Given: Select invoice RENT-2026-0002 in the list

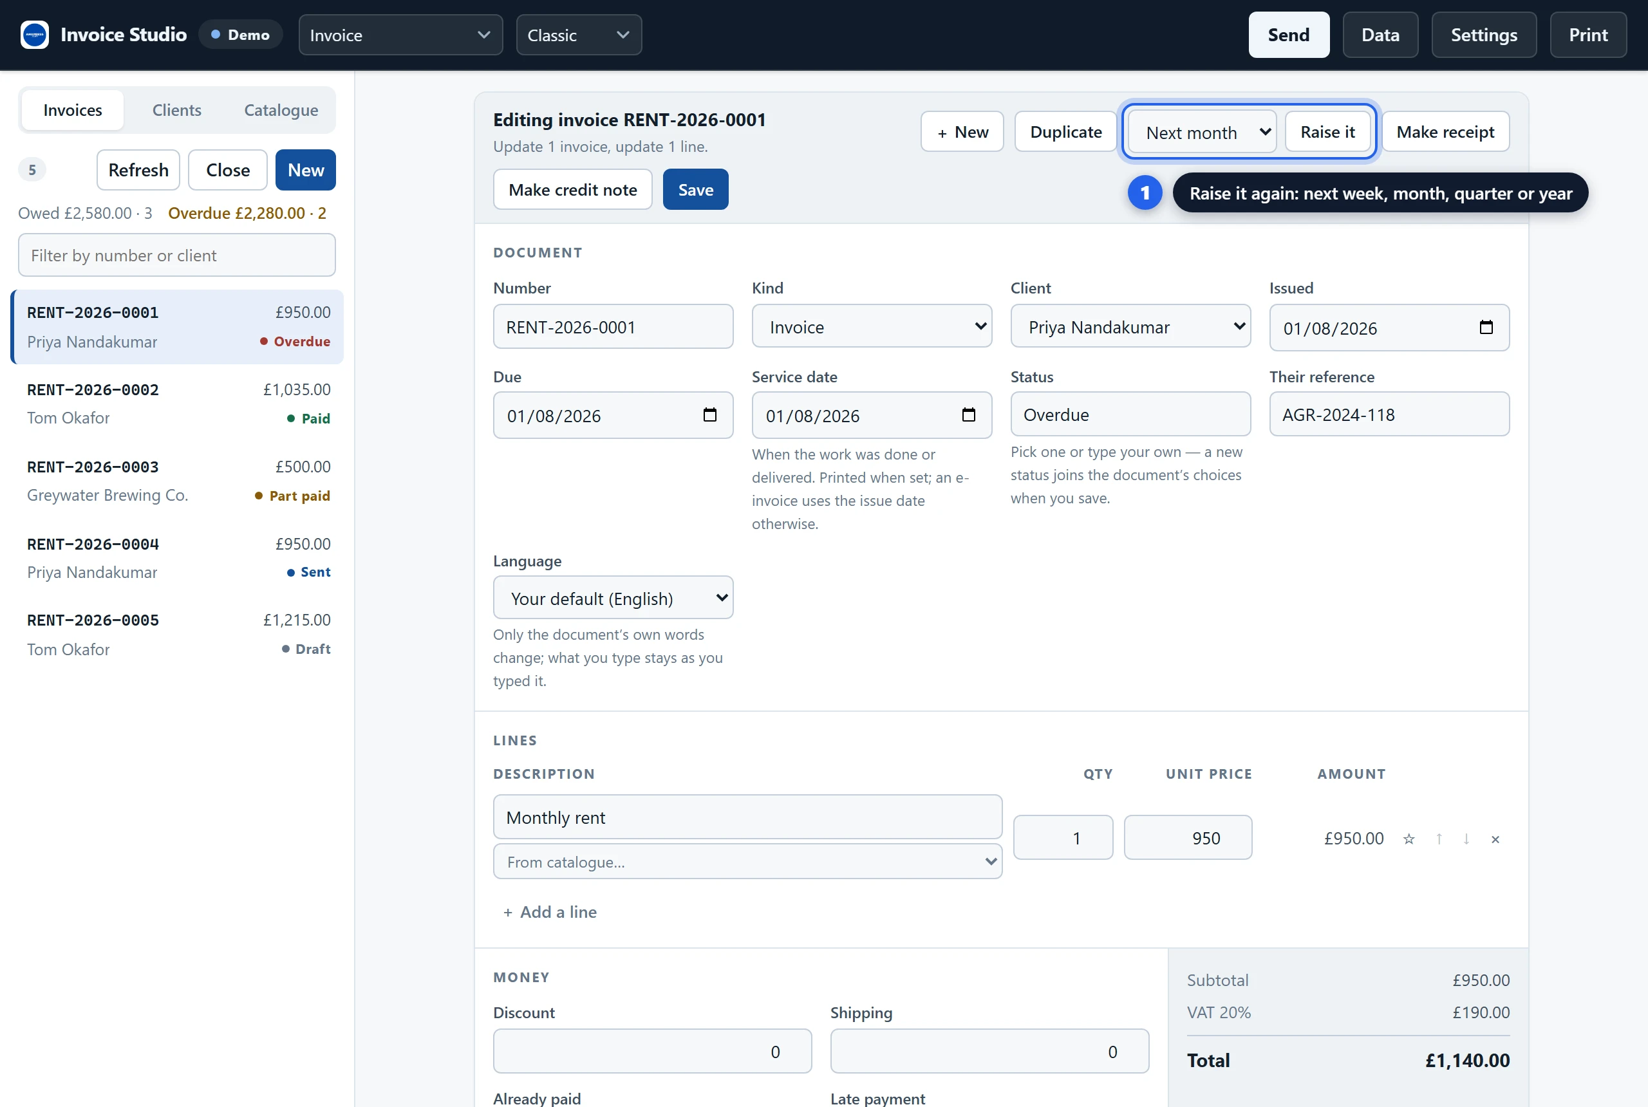Looking at the screenshot, I should tap(178, 404).
